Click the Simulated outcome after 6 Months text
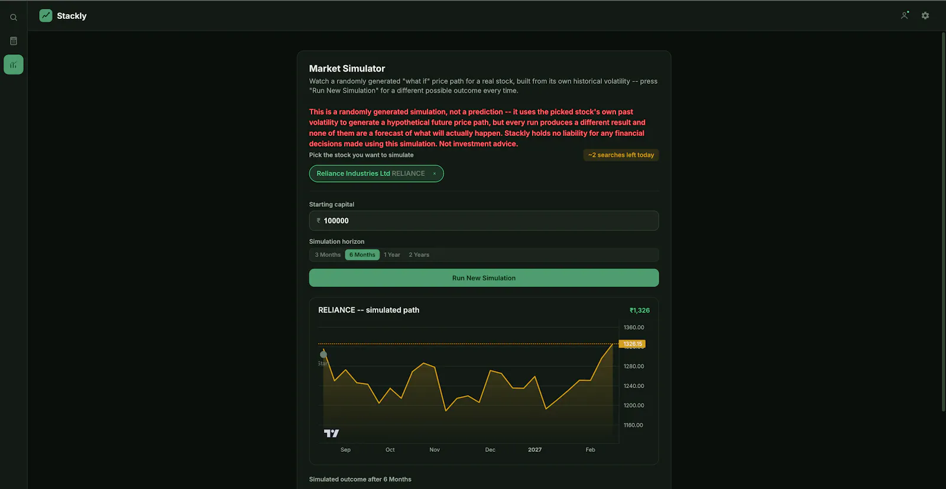 360,480
